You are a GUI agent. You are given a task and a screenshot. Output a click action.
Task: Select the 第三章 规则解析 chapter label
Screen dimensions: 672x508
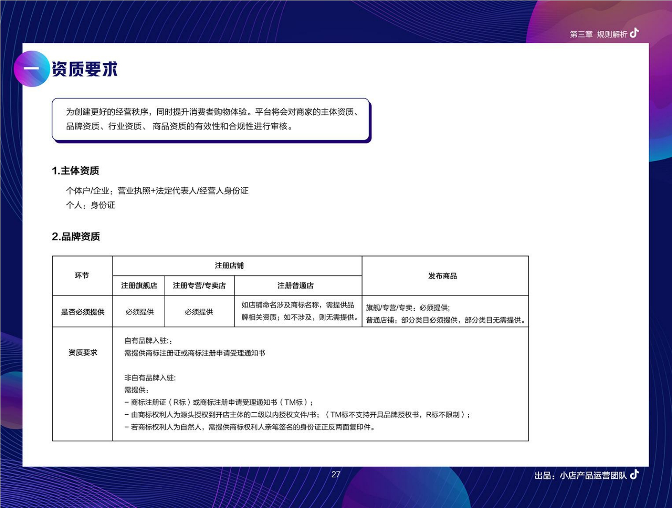click(x=598, y=34)
